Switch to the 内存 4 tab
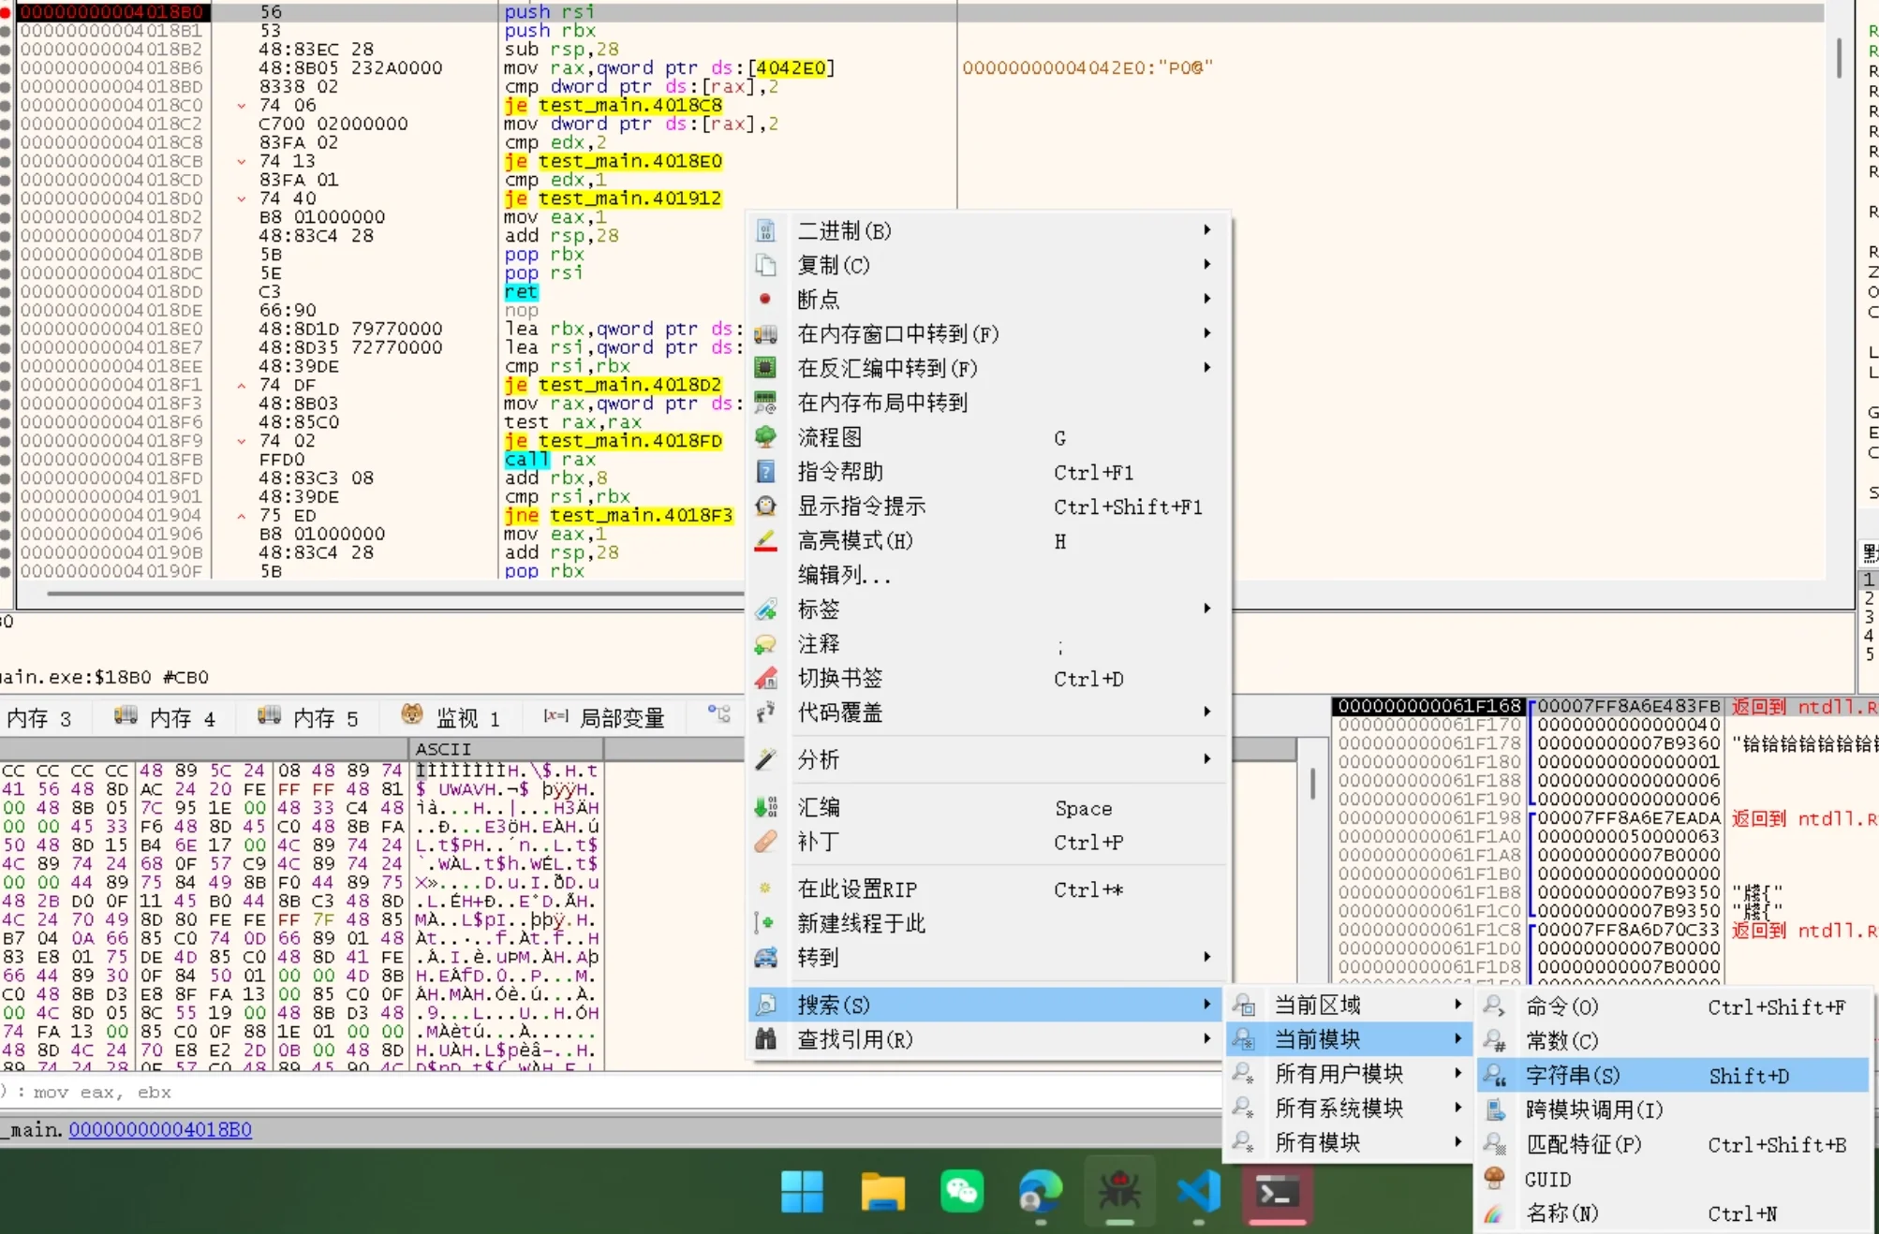Viewport: 1879px width, 1234px height. tap(166, 718)
